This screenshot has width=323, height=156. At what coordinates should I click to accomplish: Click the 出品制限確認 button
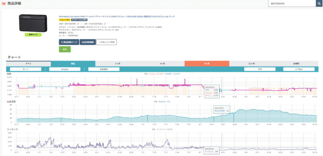[88, 42]
